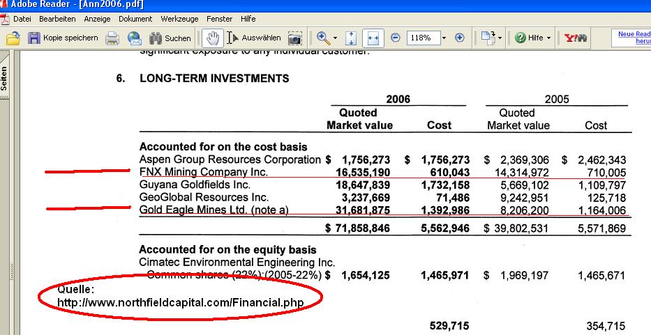Open the Werkzeuge menu
The width and height of the screenshot is (651, 335).
(179, 19)
